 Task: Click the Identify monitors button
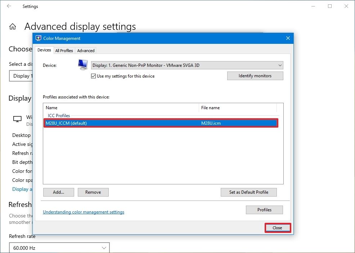pyautogui.click(x=255, y=76)
